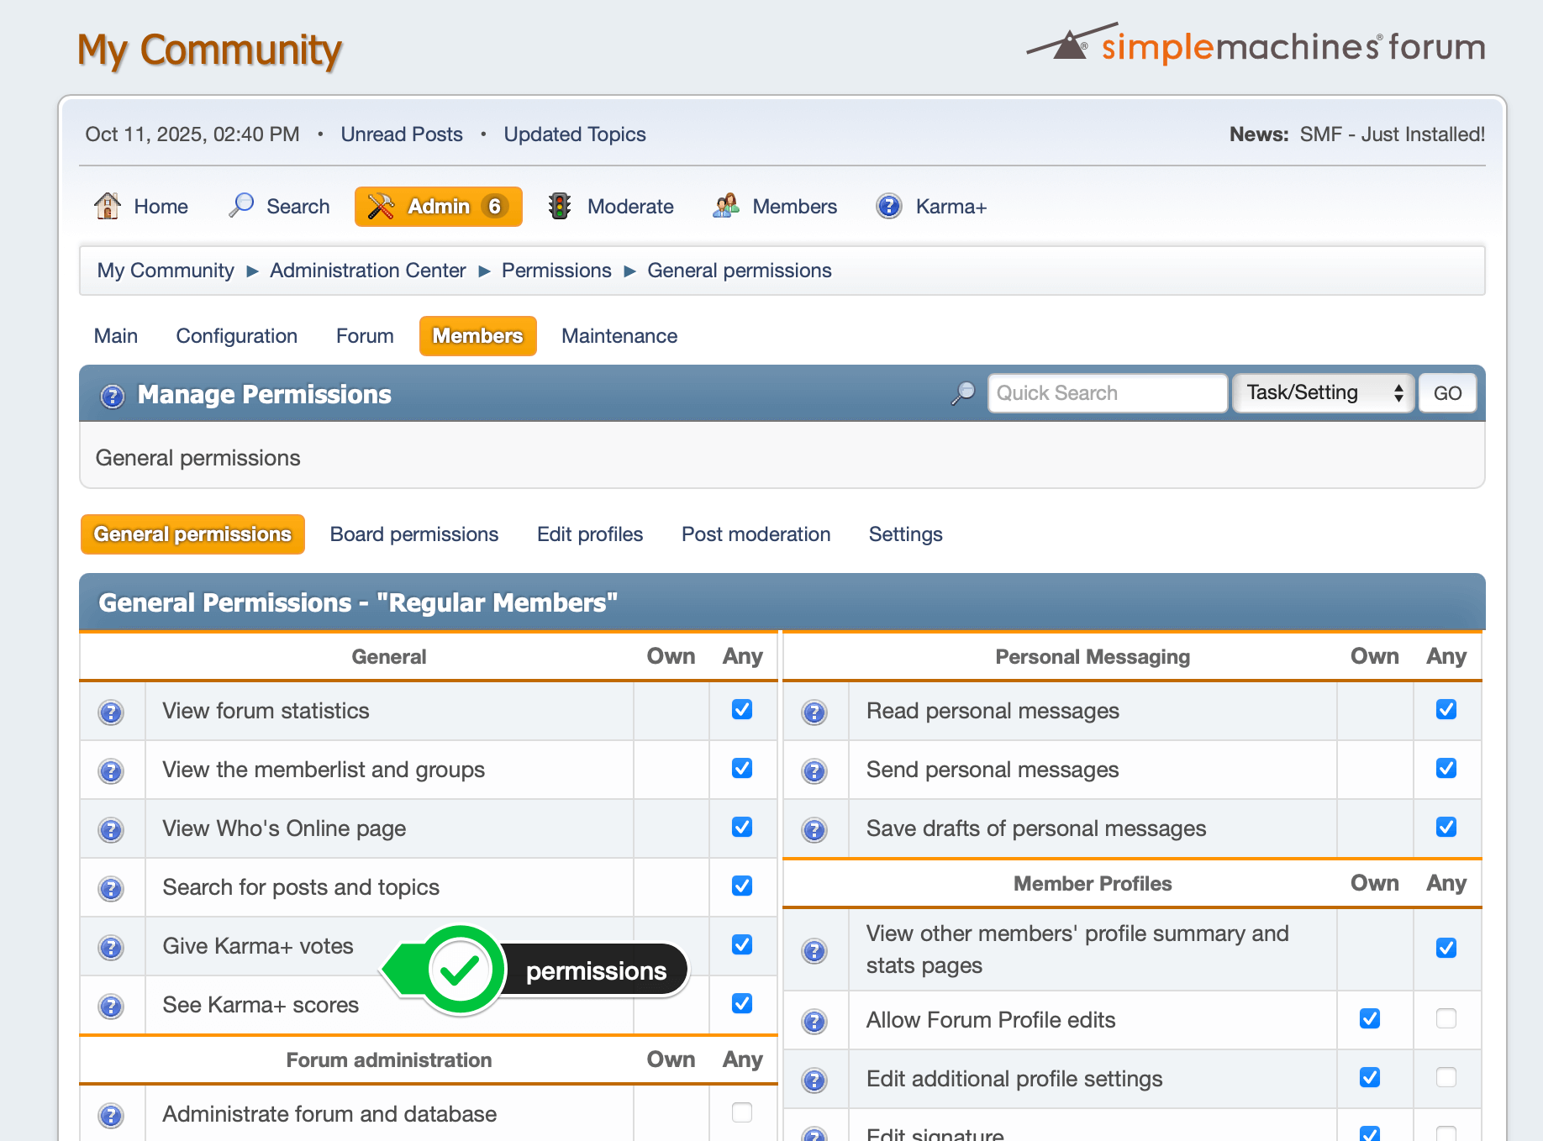Click the Home house icon

[108, 206]
